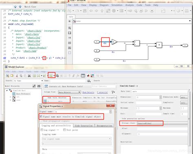The image size is (193, 154).
Task: Click the Open folder icon in Model Explorer toolbar
Action: coord(12,76)
